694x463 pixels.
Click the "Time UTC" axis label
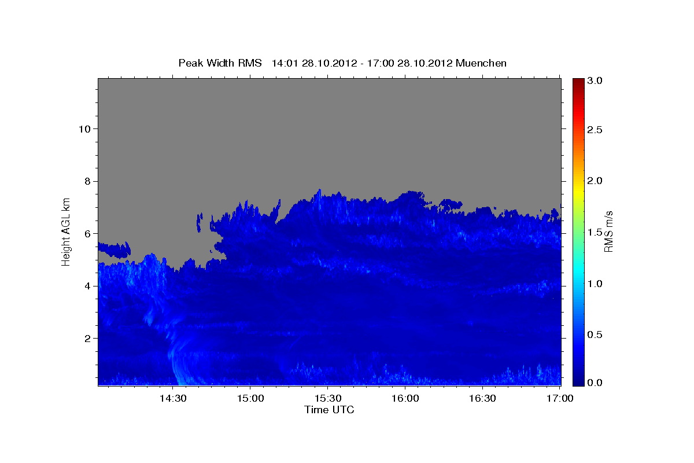click(x=329, y=410)
